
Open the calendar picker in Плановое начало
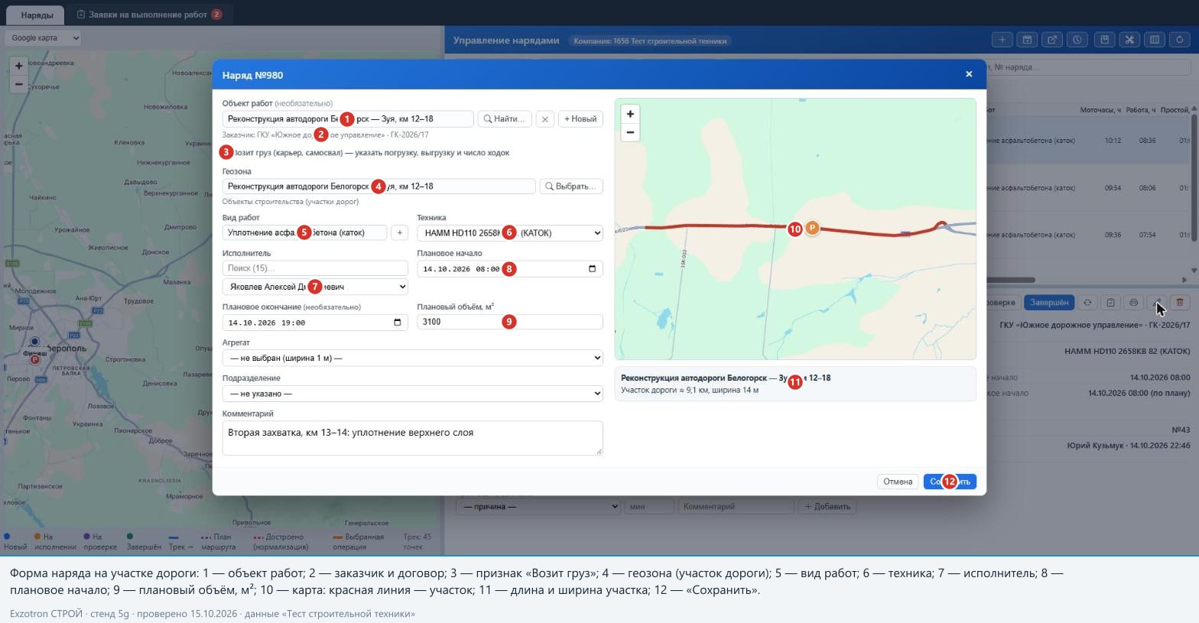592,268
